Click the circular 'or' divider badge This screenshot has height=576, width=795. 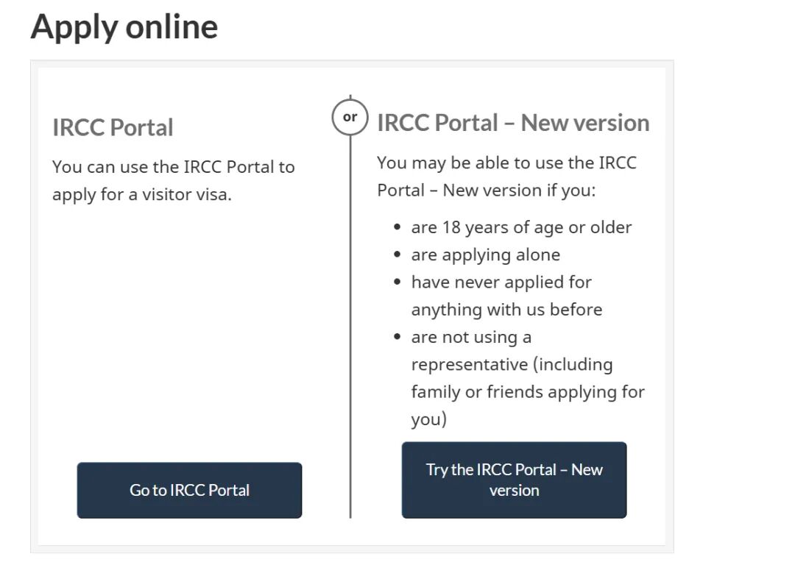point(350,117)
